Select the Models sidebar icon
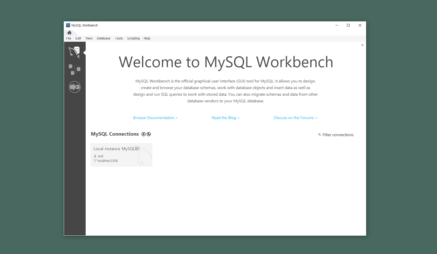 (x=74, y=69)
